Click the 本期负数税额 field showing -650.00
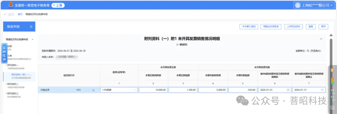 point(243,90)
